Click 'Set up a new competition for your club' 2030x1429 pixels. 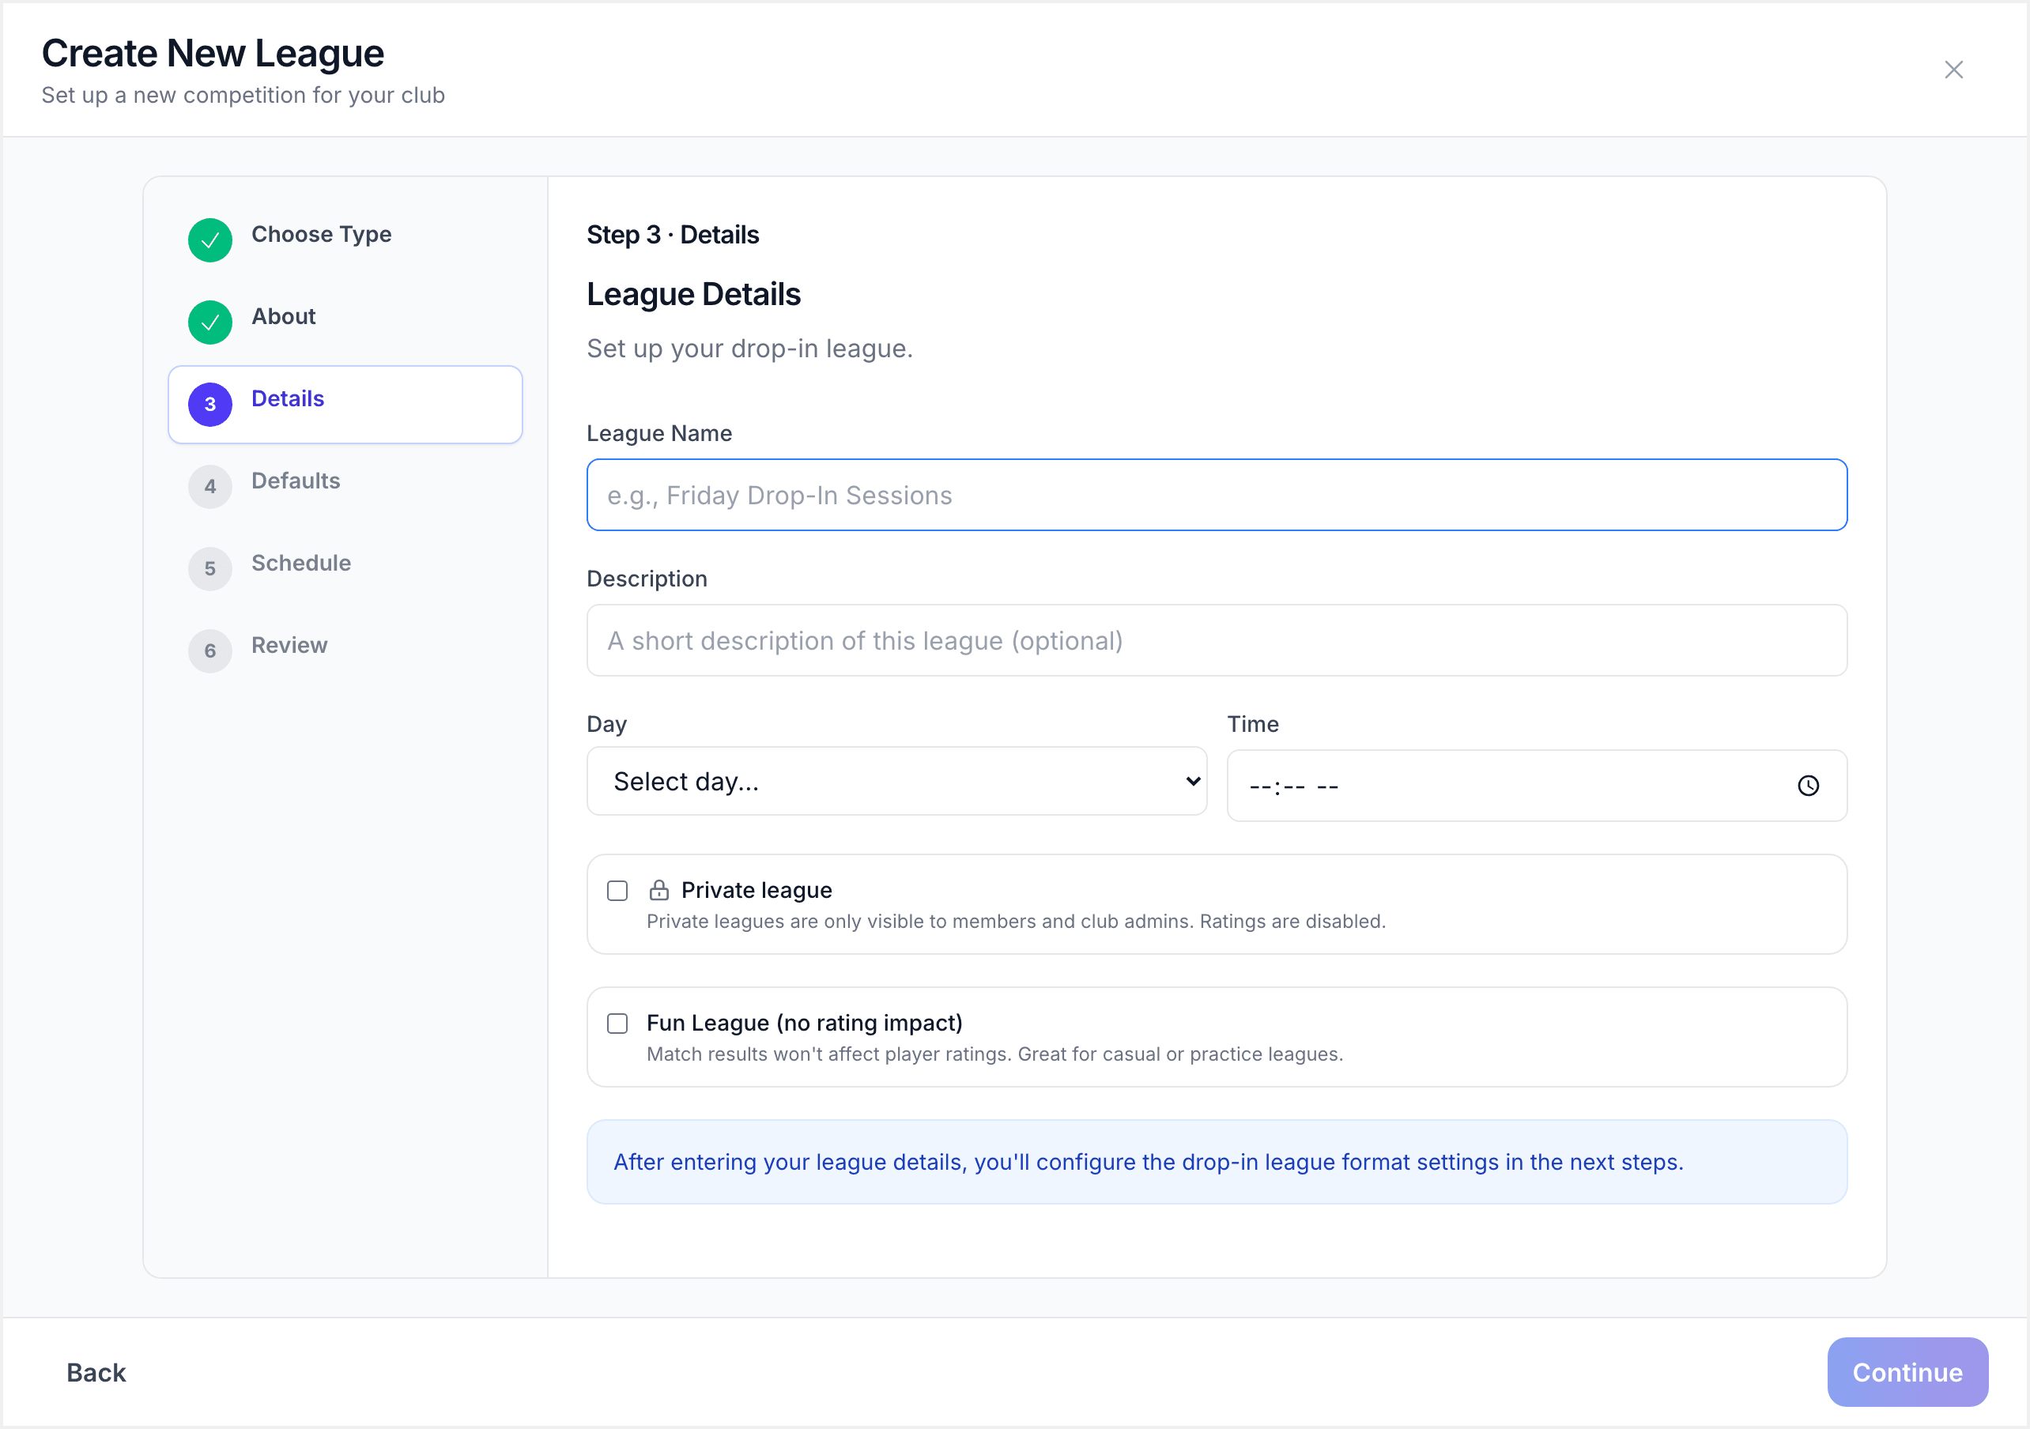243,95
